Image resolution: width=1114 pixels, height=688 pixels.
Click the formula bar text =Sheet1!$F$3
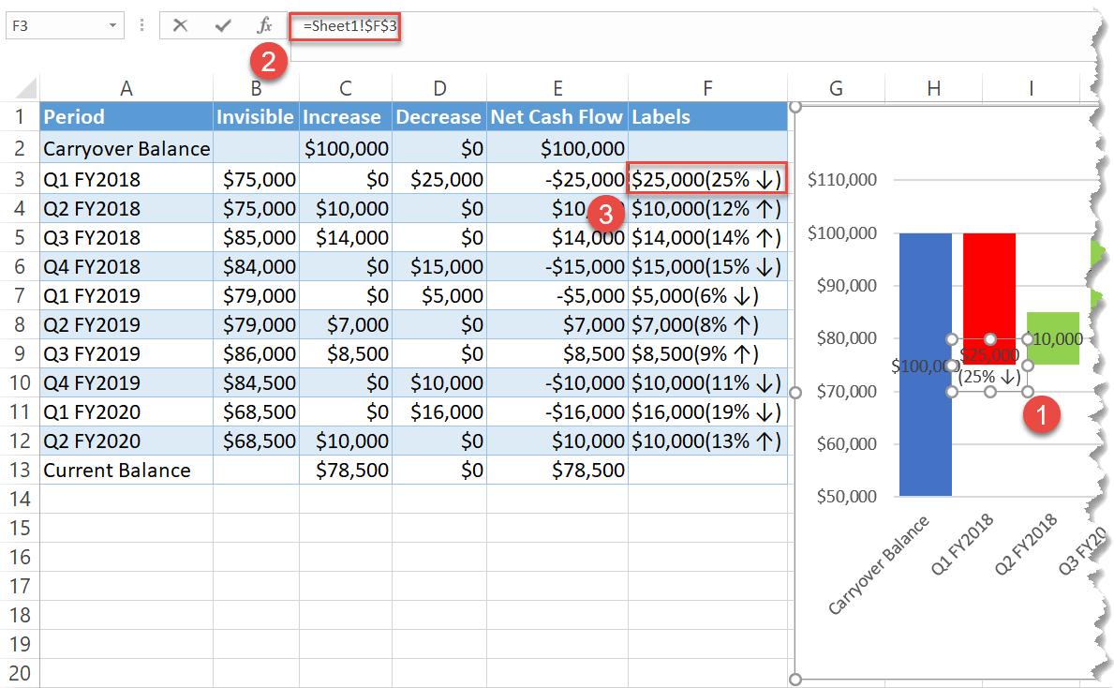click(349, 26)
